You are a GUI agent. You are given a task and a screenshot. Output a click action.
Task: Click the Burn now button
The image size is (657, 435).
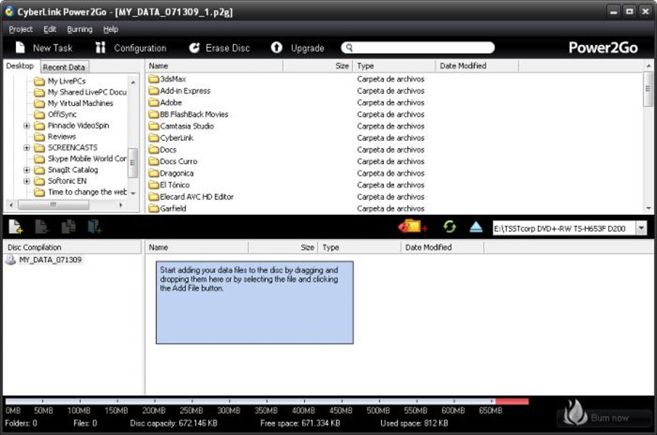604,417
